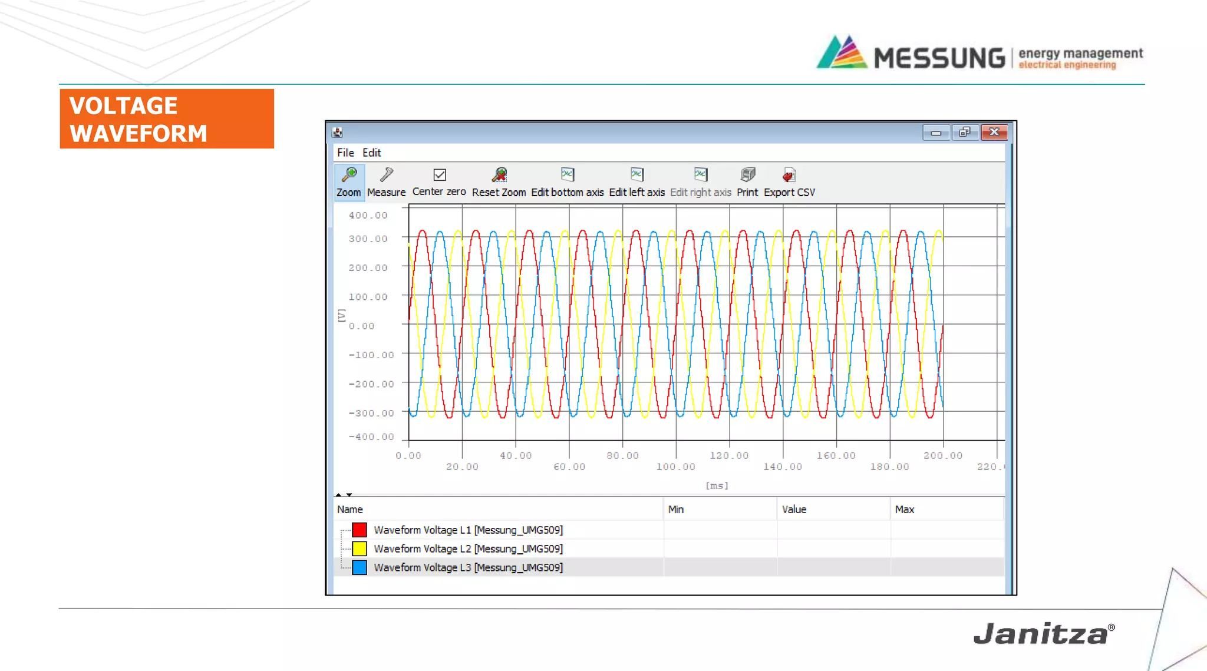
Task: Click the Name column header
Action: click(x=350, y=509)
